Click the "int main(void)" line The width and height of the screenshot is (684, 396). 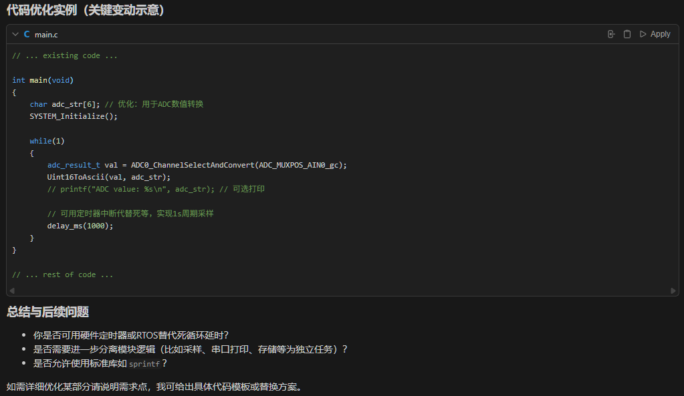[43, 80]
